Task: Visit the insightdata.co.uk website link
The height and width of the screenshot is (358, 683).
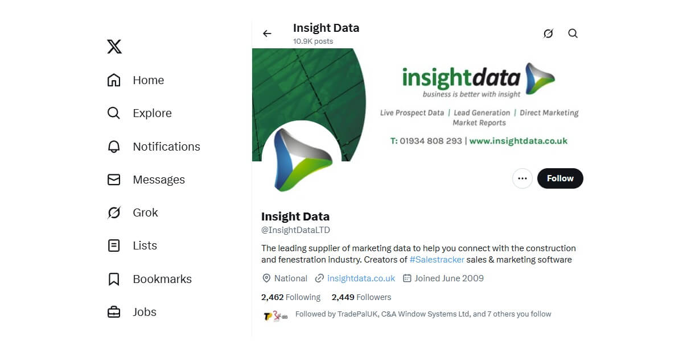Action: [x=360, y=278]
